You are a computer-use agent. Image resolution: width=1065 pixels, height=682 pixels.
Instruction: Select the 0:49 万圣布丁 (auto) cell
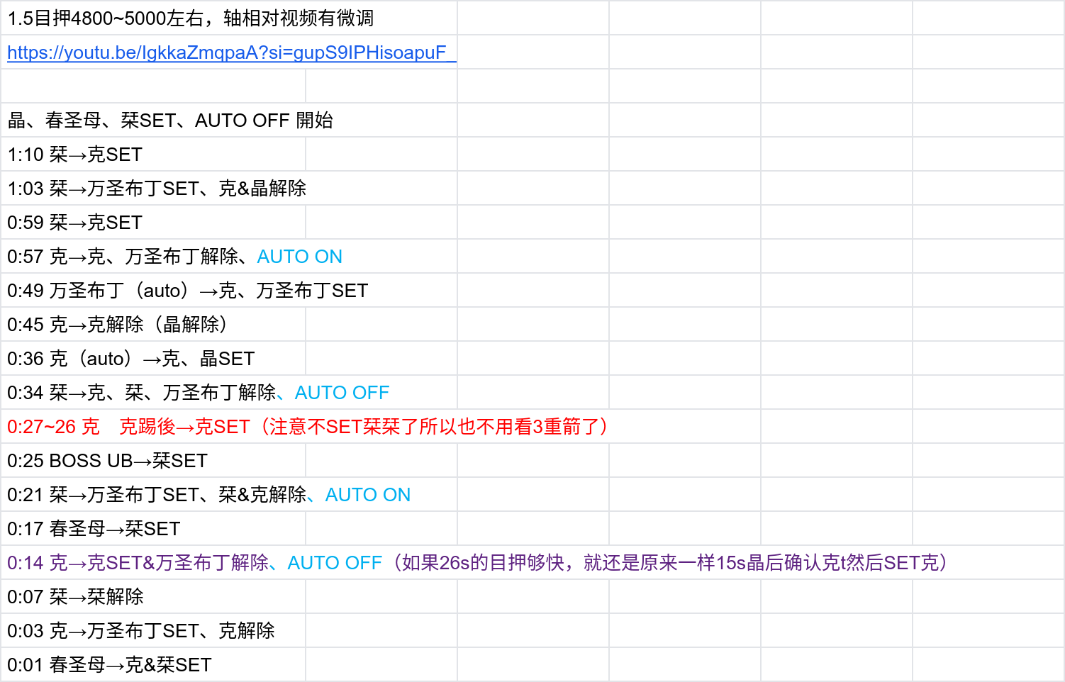click(x=187, y=291)
